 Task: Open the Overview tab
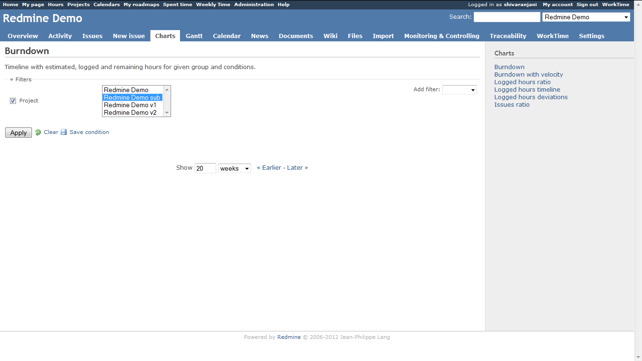(x=23, y=36)
